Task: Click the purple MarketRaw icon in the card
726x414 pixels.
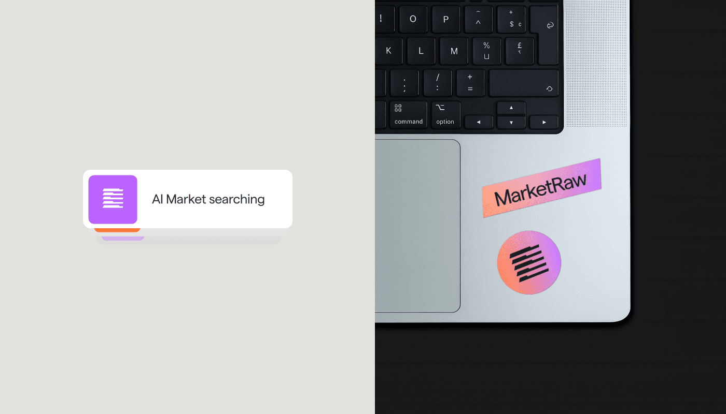Action: click(113, 199)
